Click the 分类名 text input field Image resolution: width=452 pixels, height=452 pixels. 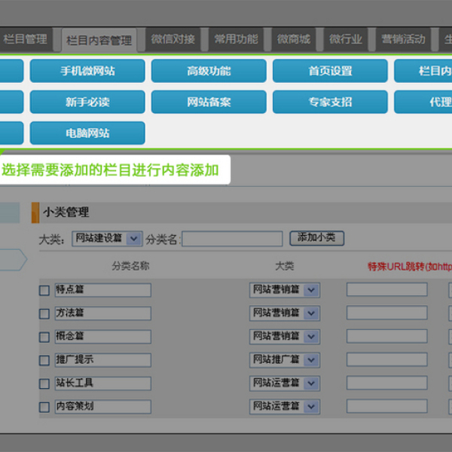232,239
